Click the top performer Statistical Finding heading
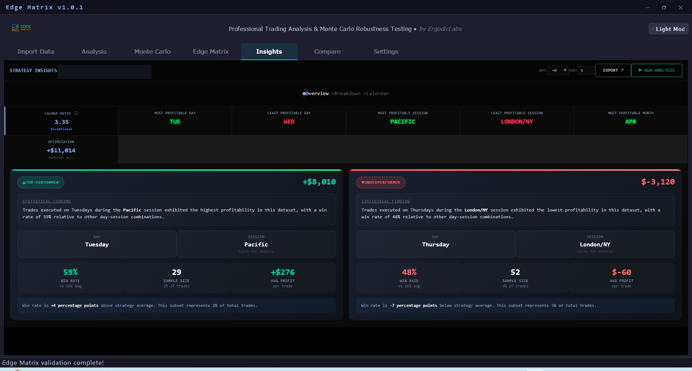This screenshot has height=371, width=692. [x=47, y=201]
